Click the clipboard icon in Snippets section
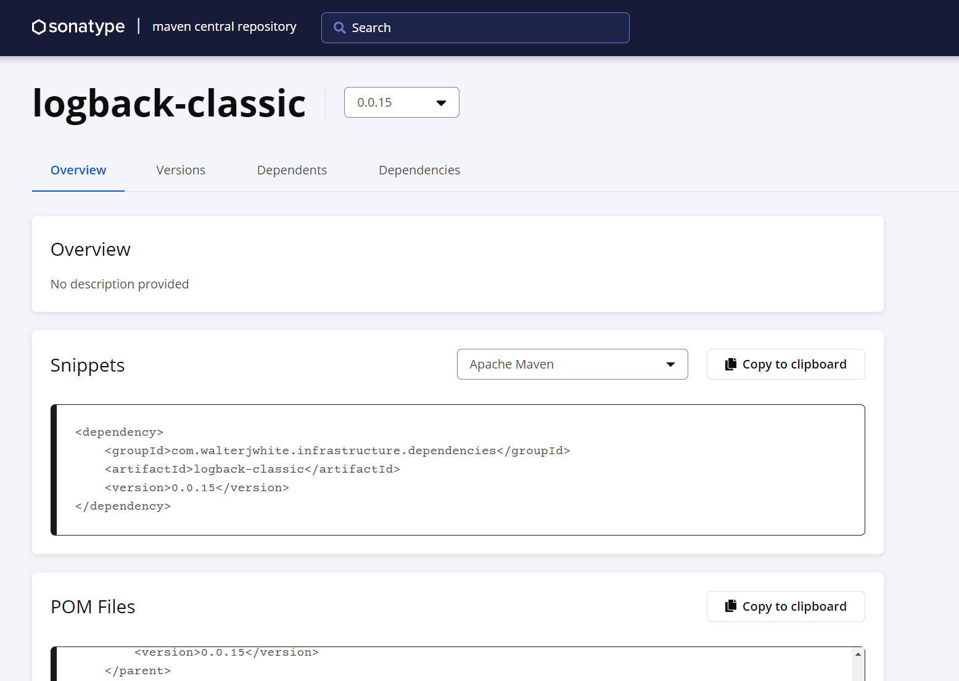 coord(731,364)
